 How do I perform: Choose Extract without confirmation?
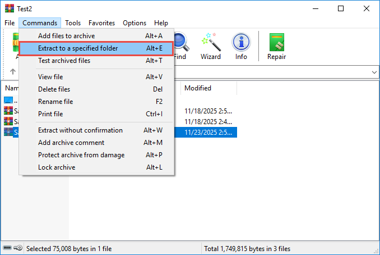96,130
